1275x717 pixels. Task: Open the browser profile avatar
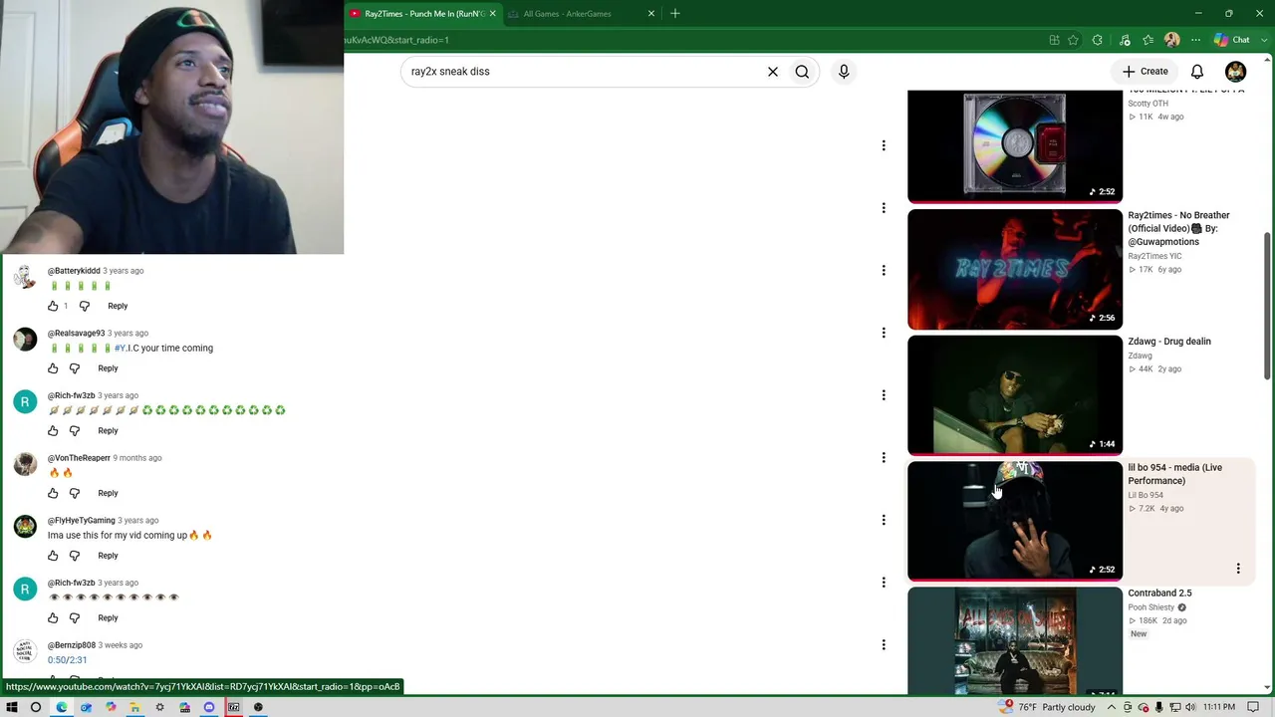pos(1172,40)
